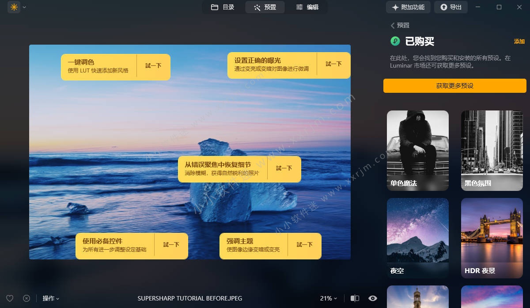Expand the 操作 actions dropdown

pyautogui.click(x=51, y=298)
